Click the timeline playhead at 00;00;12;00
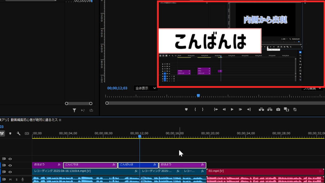The width and height of the screenshot is (325, 183). coord(140,136)
